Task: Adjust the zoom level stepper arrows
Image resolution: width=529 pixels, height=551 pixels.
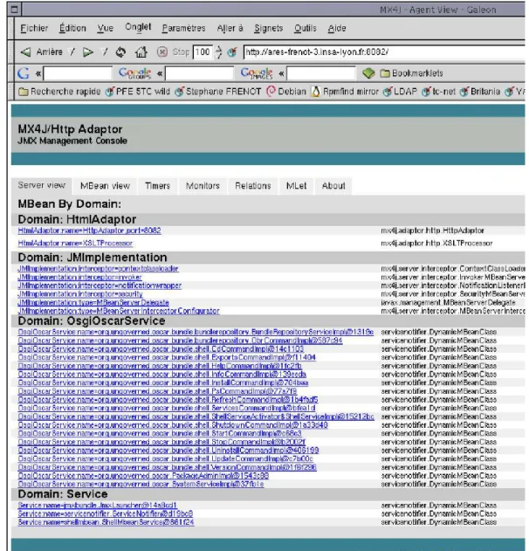Action: coord(218,52)
